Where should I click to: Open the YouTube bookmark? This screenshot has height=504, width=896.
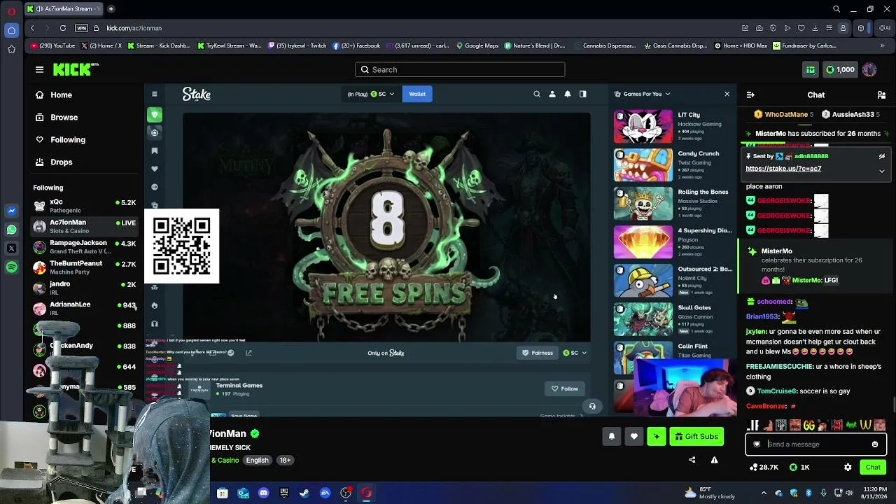(53, 45)
